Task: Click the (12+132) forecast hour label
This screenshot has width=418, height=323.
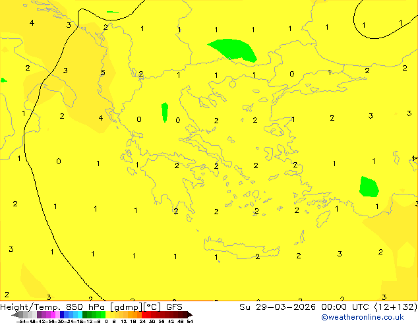Action: [x=396, y=307]
